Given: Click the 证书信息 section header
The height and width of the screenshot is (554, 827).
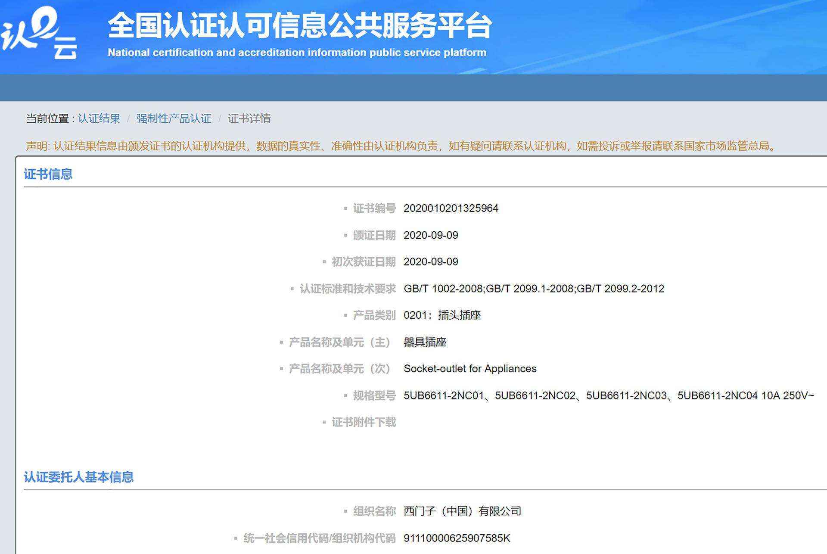Looking at the screenshot, I should [48, 174].
